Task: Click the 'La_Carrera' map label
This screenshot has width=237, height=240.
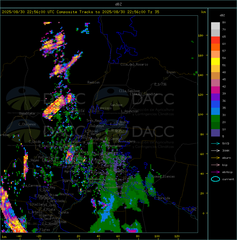Action: click(32, 186)
